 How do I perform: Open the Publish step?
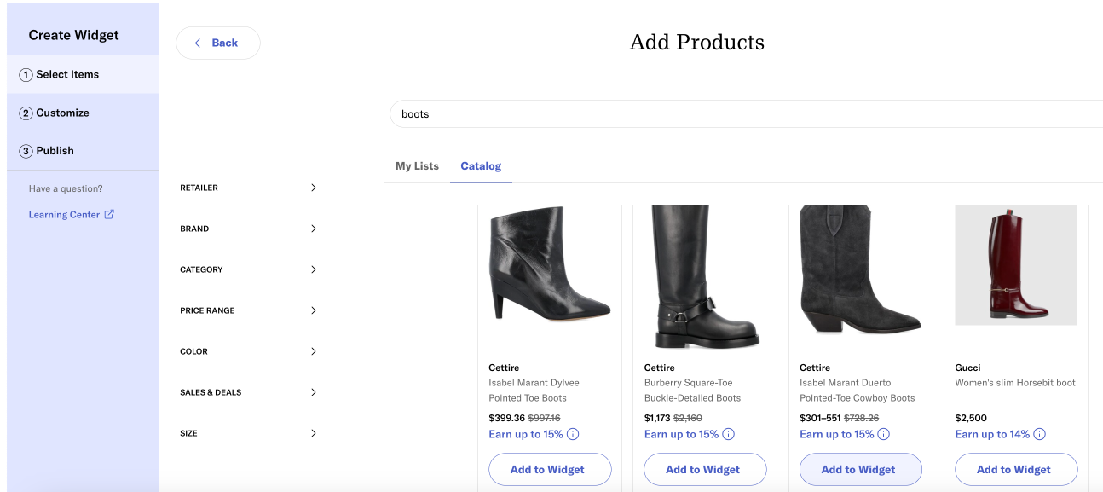coord(83,151)
